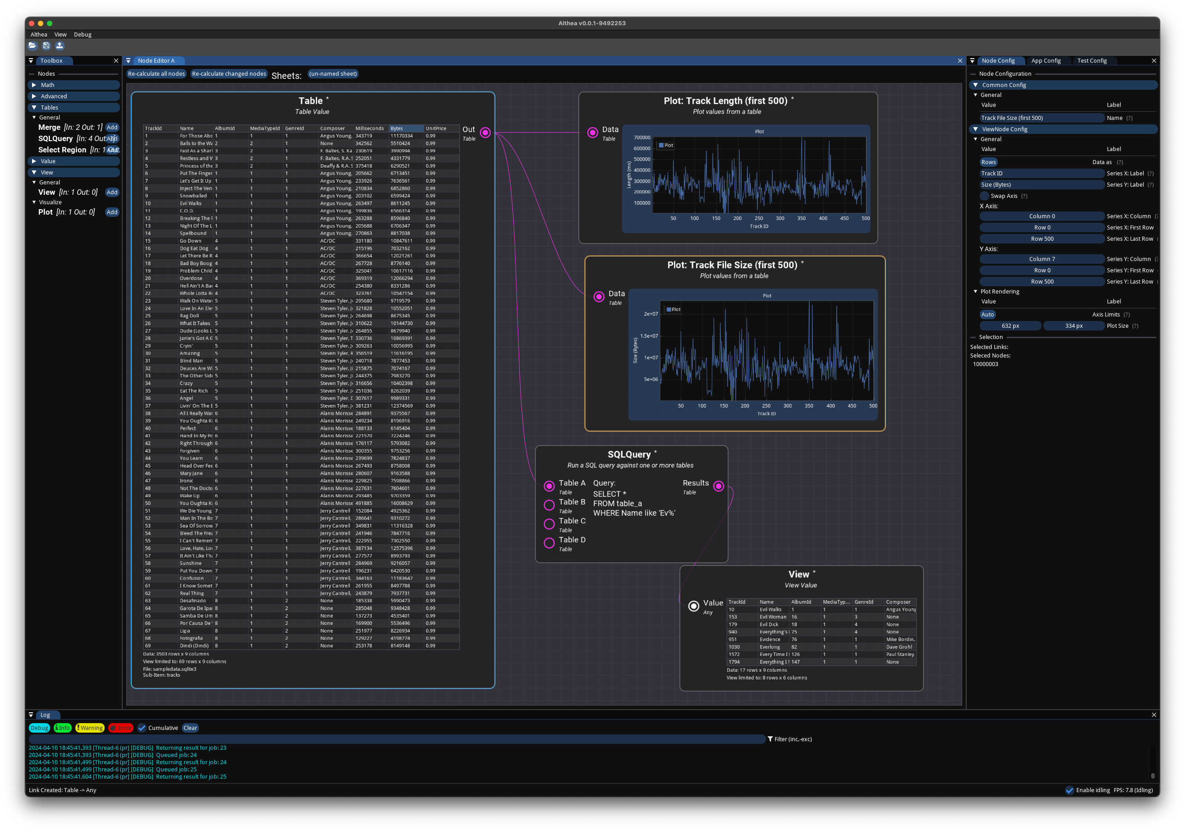Disable the Enable idling checkbox
1185x830 pixels.
click(x=1070, y=790)
